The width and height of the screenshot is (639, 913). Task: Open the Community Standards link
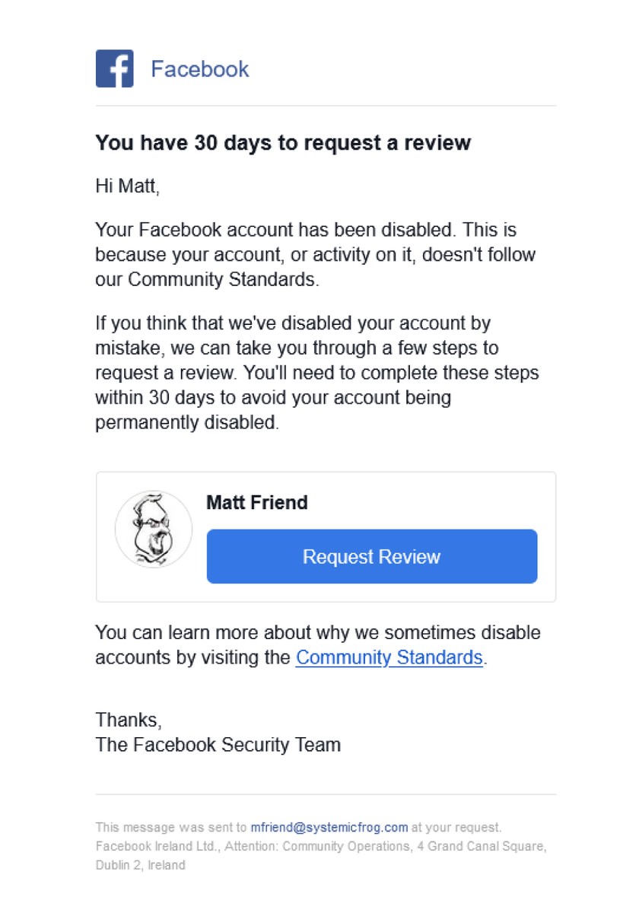pyautogui.click(x=389, y=657)
